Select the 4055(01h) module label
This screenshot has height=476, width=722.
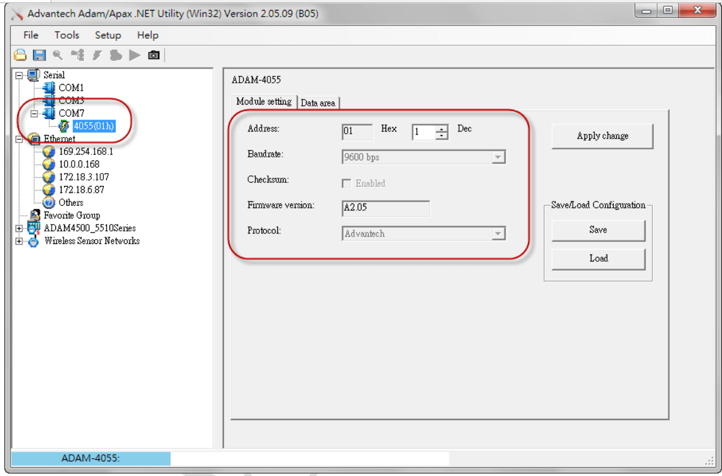[x=94, y=126]
